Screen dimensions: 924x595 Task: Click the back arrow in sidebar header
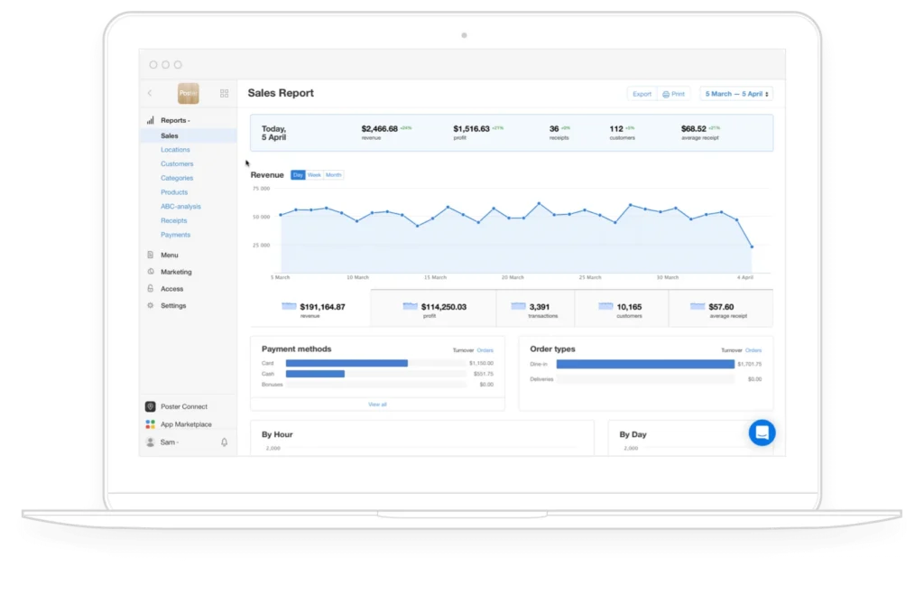[x=150, y=93]
